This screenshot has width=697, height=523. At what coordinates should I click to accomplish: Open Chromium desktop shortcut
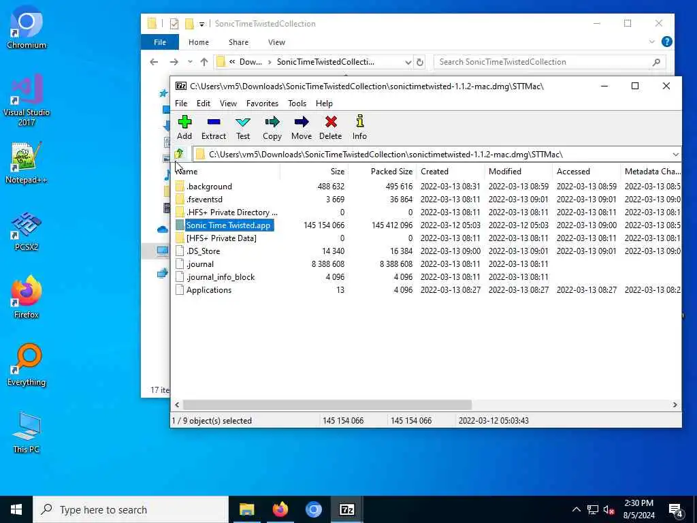click(x=27, y=27)
